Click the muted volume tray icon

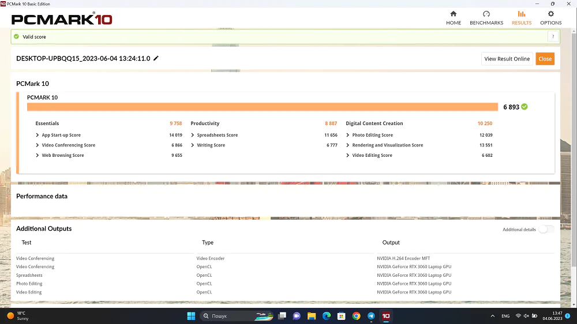click(526, 316)
